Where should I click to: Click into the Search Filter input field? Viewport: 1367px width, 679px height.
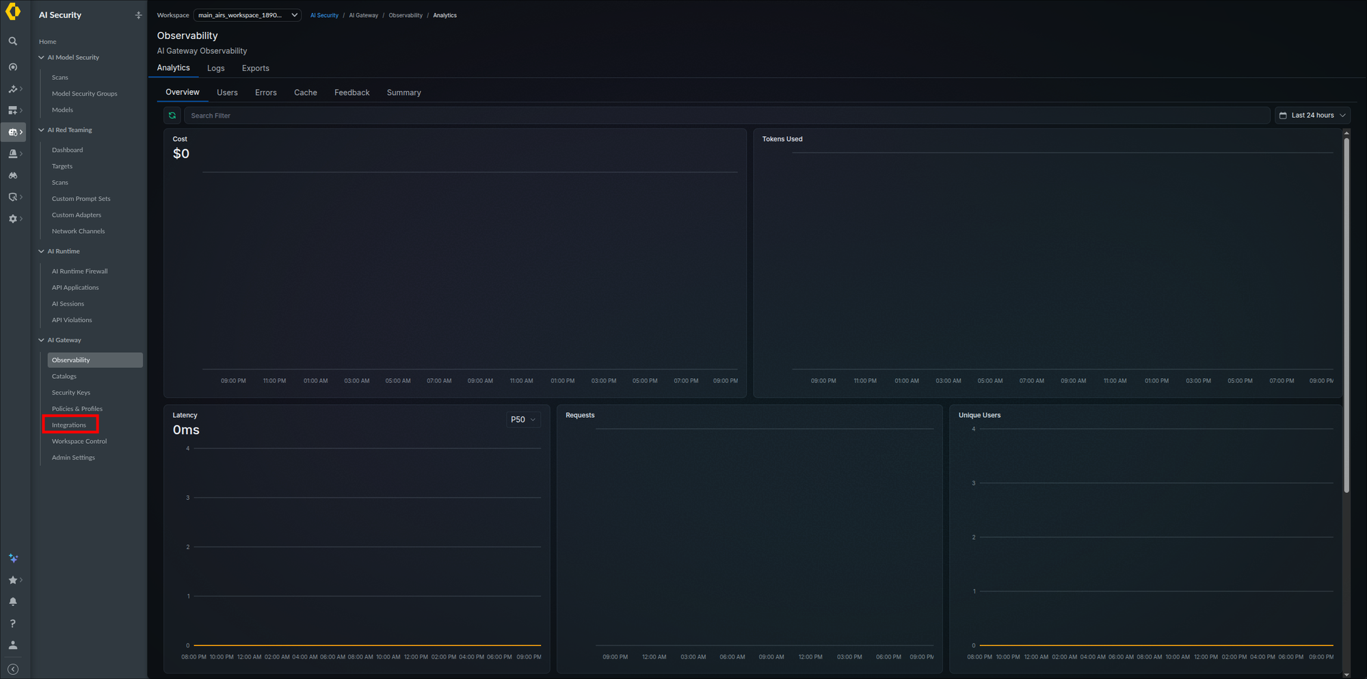click(x=727, y=116)
